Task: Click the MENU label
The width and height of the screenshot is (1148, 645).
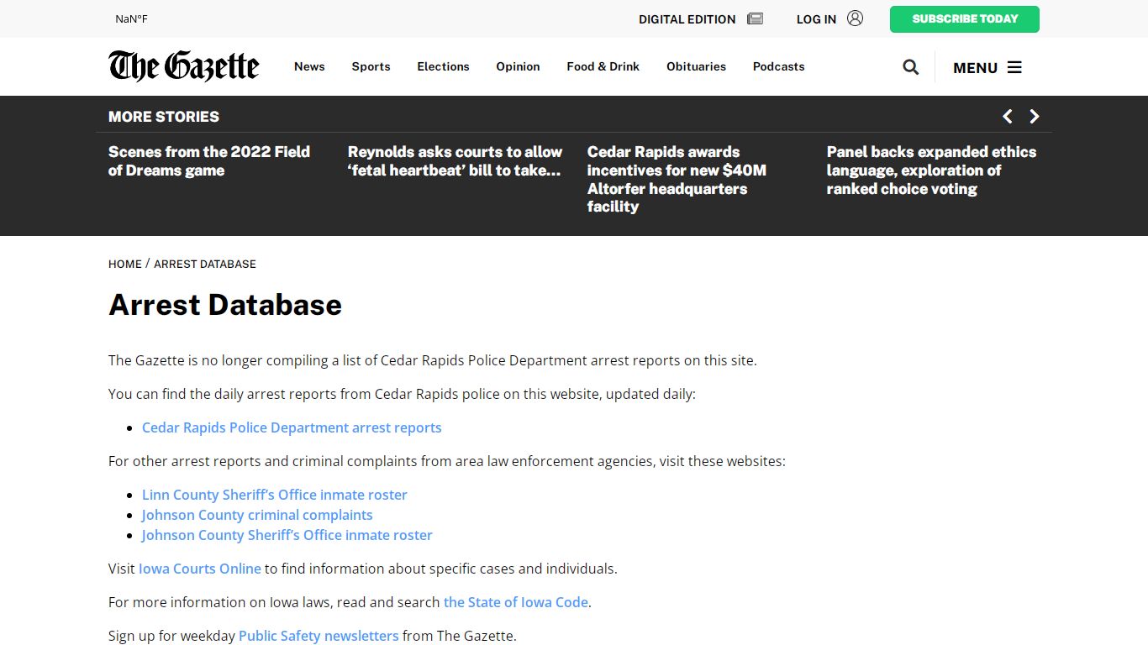Action: (975, 68)
